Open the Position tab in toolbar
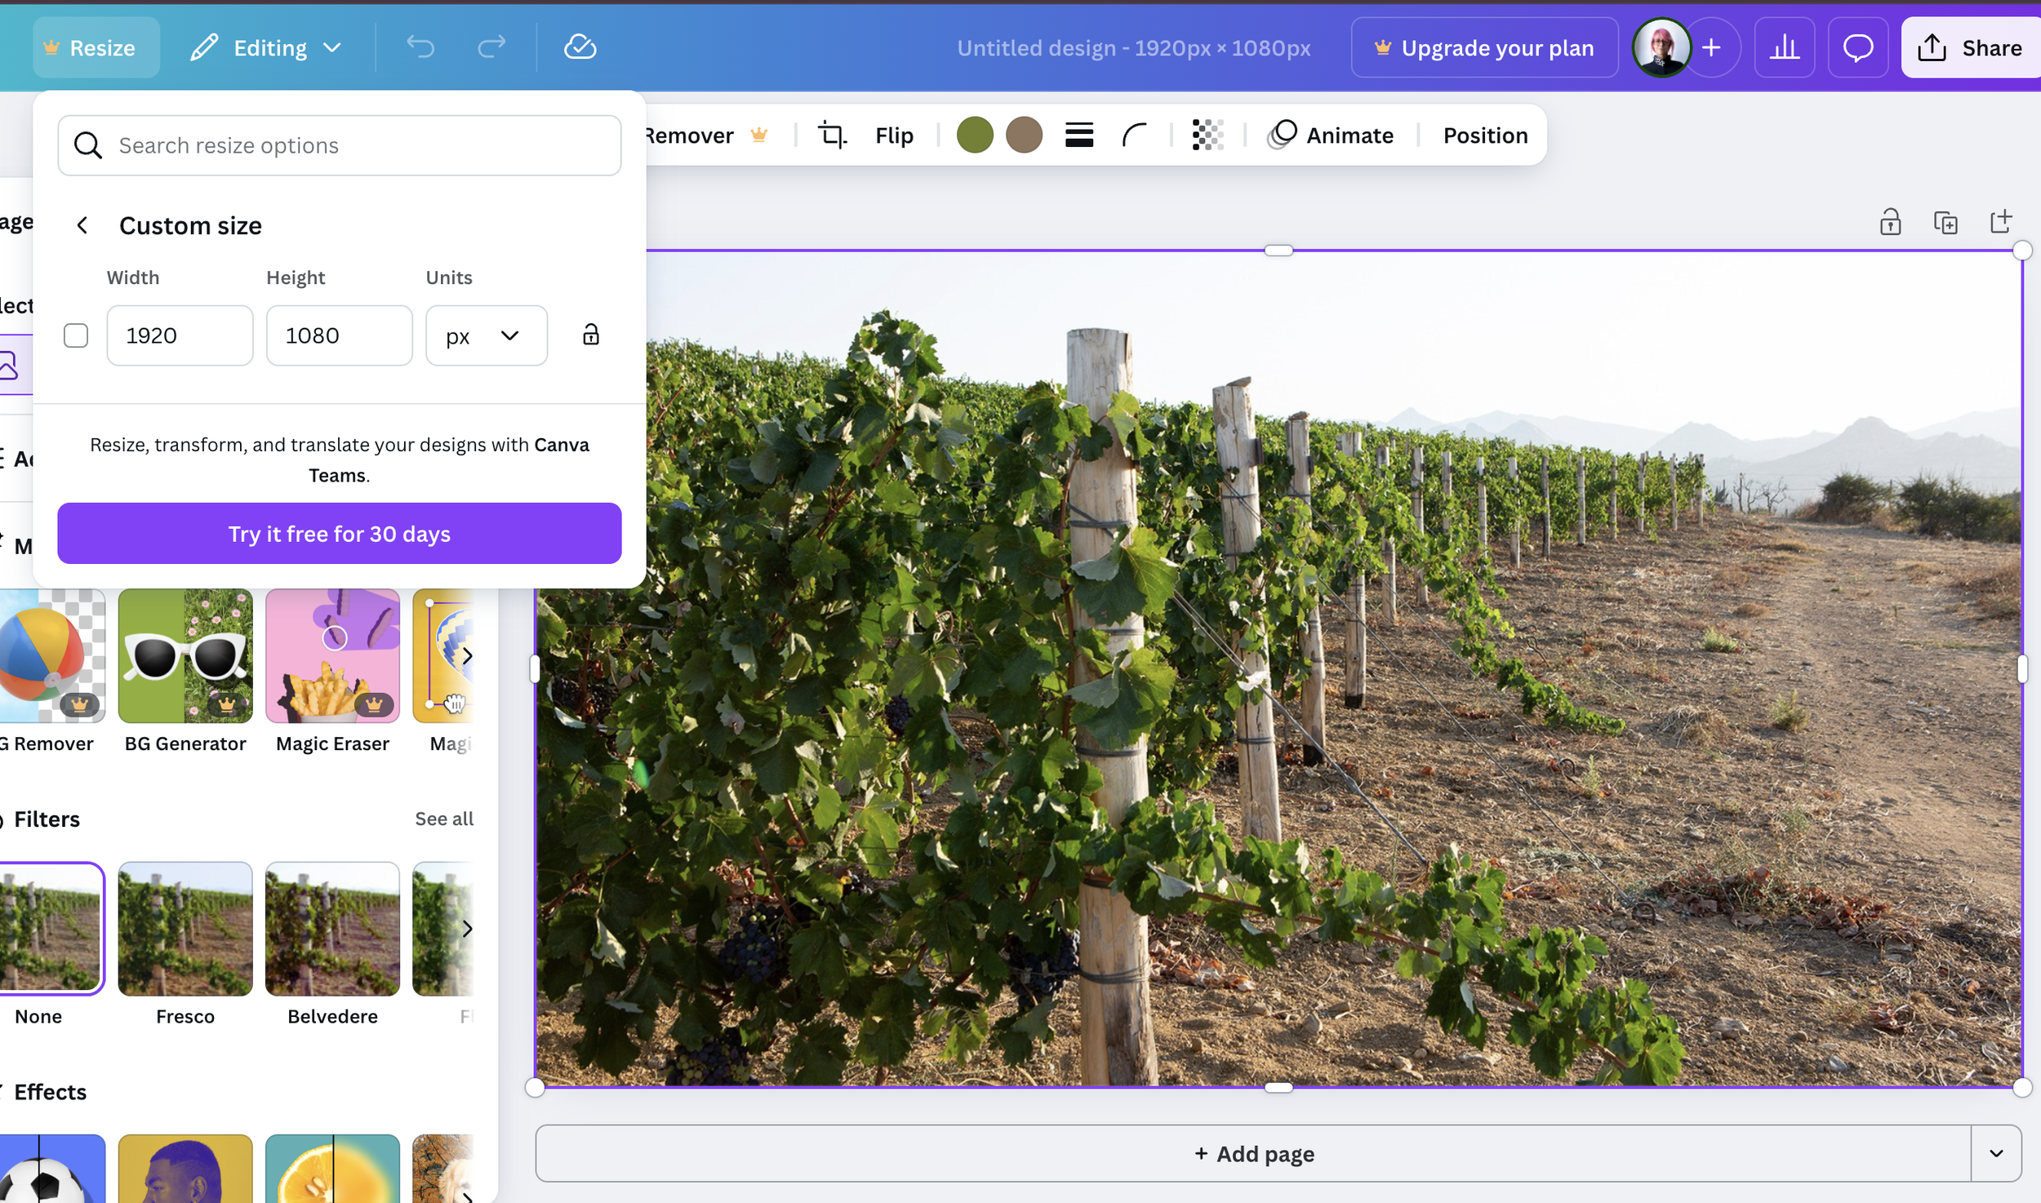The width and height of the screenshot is (2041, 1203). point(1485,135)
